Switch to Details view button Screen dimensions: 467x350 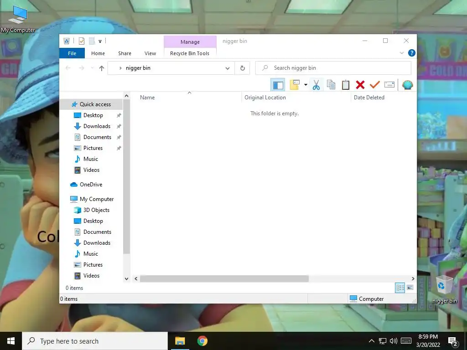pyautogui.click(x=400, y=288)
